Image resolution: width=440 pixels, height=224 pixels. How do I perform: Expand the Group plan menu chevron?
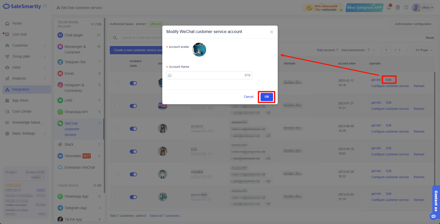pyautogui.click(x=45, y=57)
